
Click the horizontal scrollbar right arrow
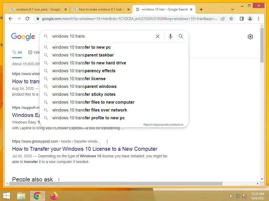coord(257,183)
